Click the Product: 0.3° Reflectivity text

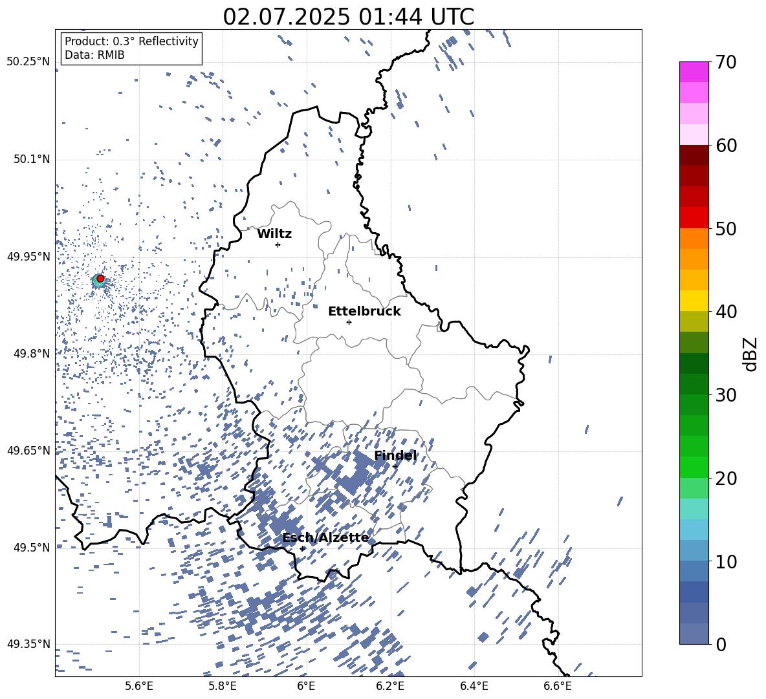[131, 41]
